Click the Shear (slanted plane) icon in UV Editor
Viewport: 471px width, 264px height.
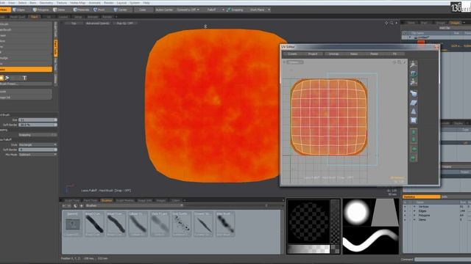pyautogui.click(x=414, y=103)
